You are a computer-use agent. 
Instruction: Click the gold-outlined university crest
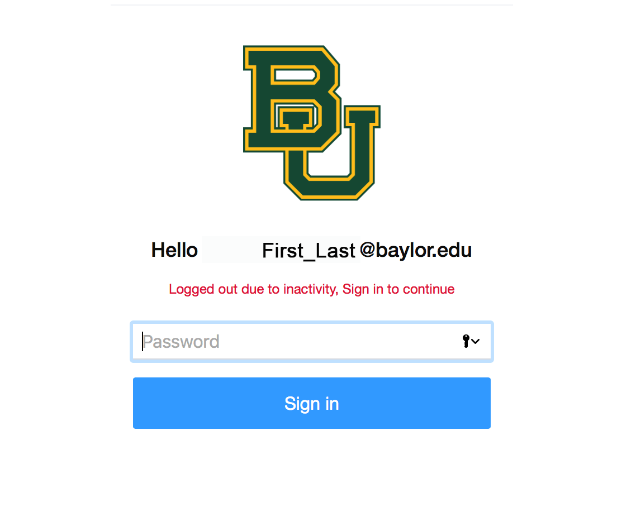coord(312,122)
